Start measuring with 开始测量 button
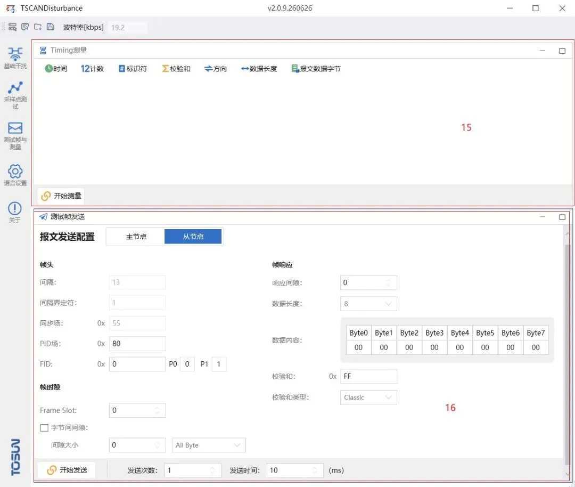Image resolution: width=575 pixels, height=487 pixels. pyautogui.click(x=61, y=196)
